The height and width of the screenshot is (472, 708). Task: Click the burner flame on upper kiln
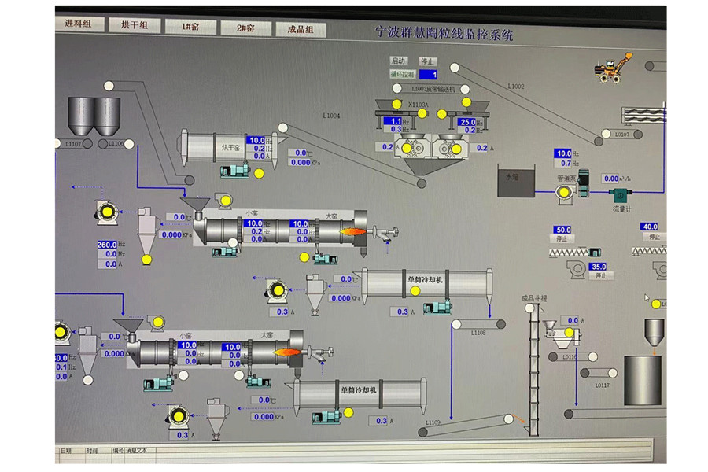coord(352,232)
